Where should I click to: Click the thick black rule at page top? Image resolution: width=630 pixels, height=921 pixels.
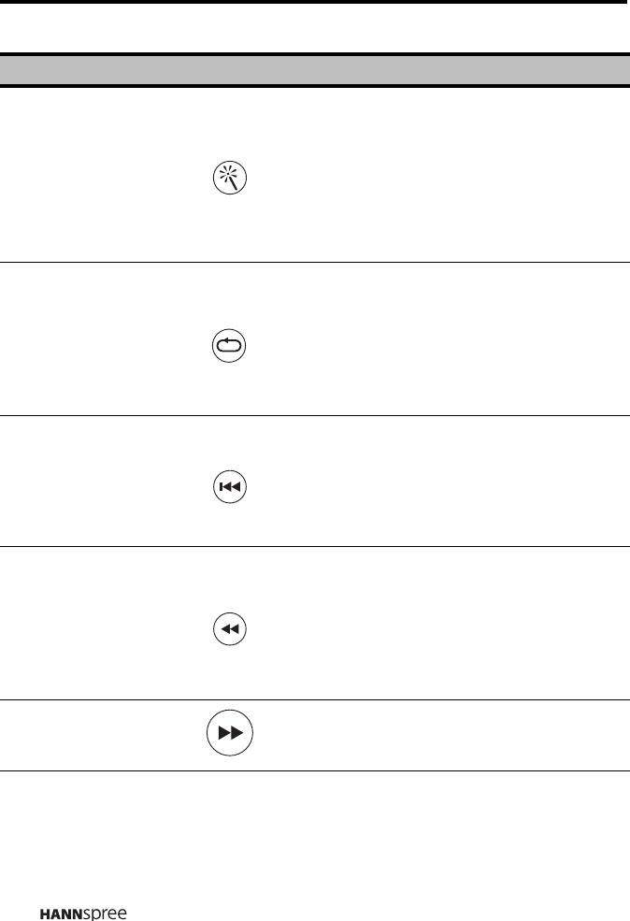pyautogui.click(x=314, y=3)
